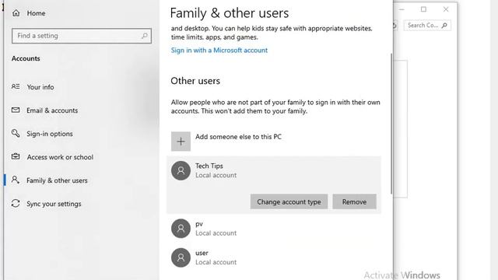
Task: Click Add someone else to this PC
Action: pos(238,137)
